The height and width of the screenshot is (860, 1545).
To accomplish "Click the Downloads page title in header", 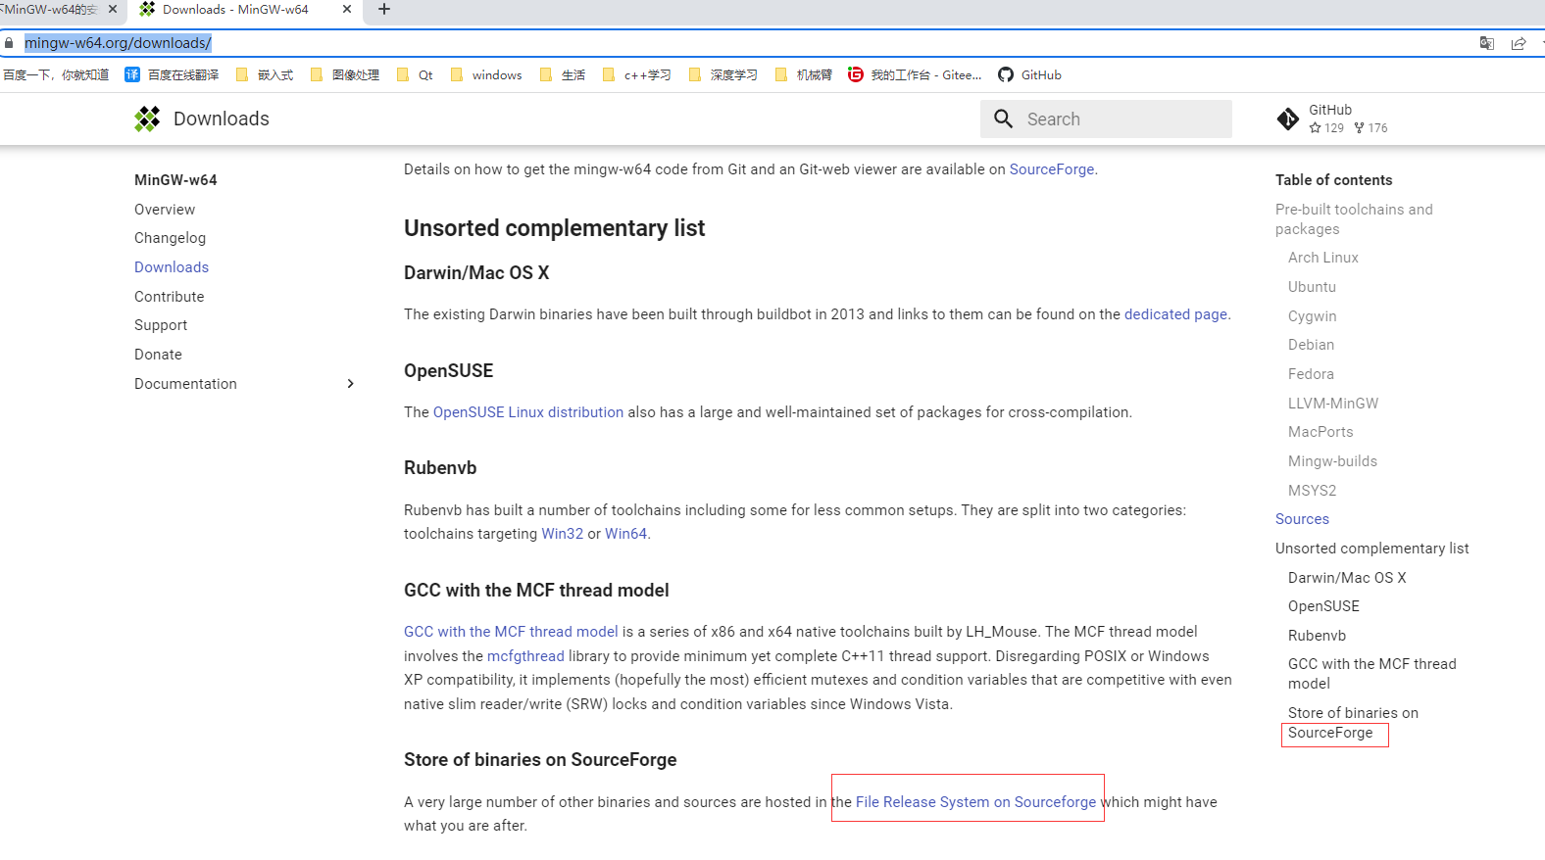I will [222, 119].
